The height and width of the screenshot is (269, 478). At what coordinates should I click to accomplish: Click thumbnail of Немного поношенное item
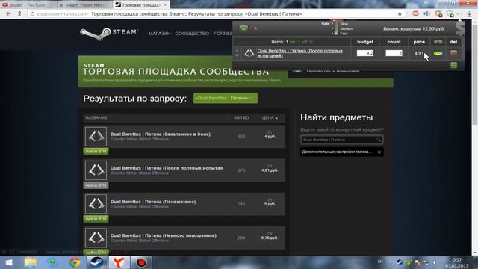click(x=96, y=238)
